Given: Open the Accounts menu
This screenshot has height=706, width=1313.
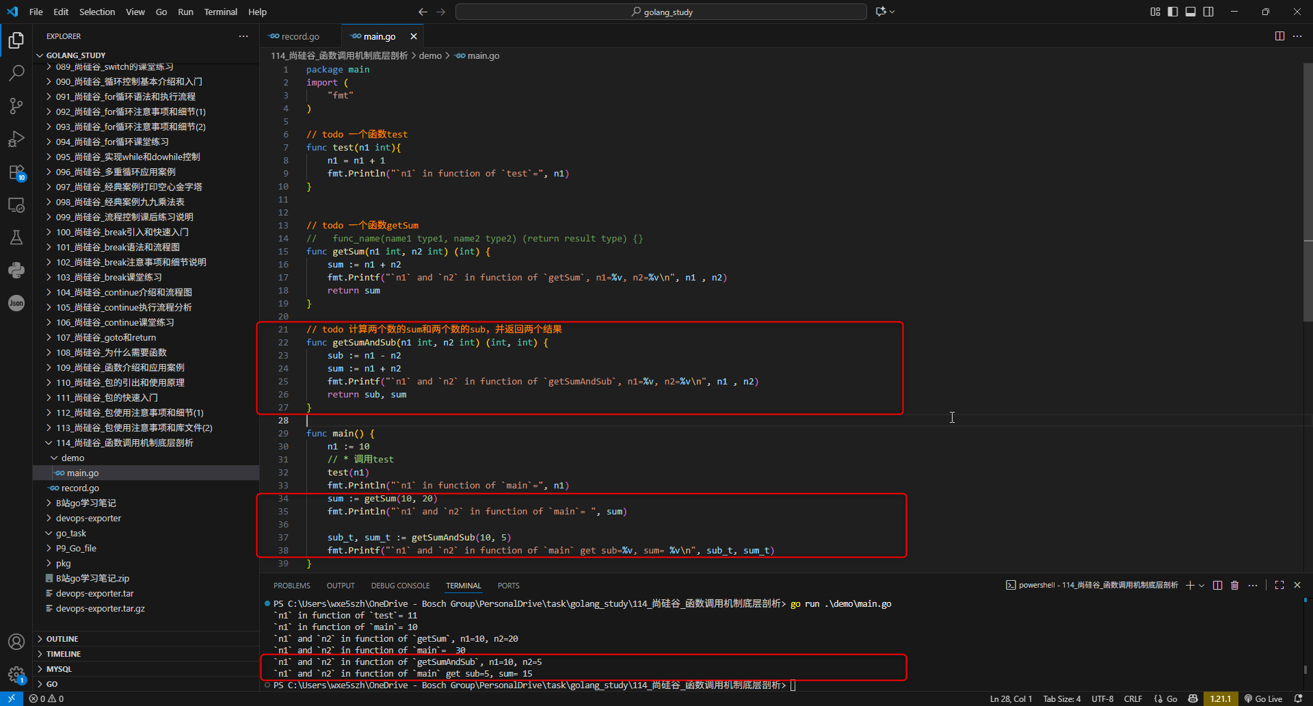Looking at the screenshot, I should (x=16, y=642).
